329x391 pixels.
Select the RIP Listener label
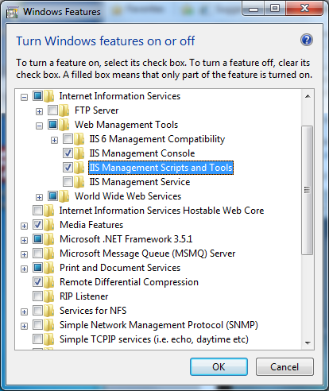(x=84, y=296)
